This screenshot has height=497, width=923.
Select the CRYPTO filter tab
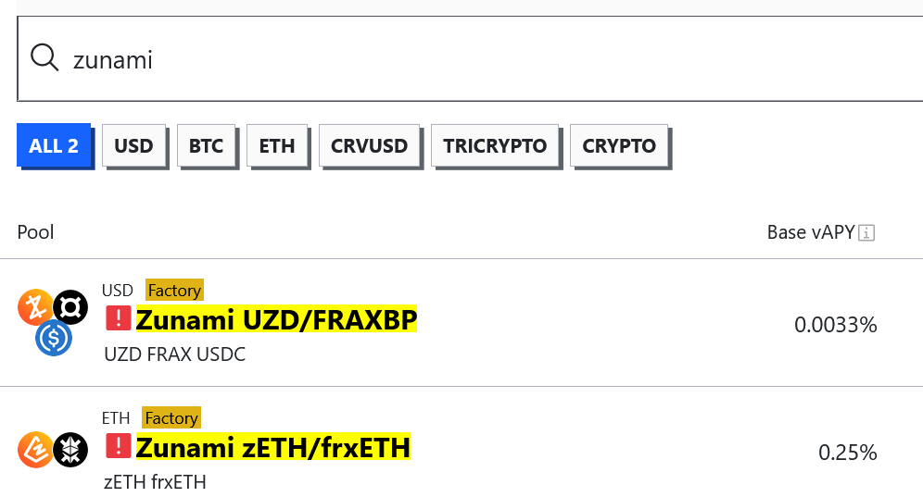(619, 145)
